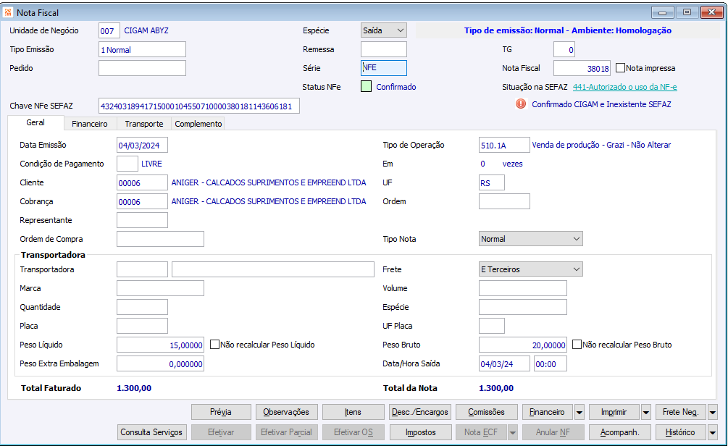Click the Desc./Encargos button

[x=419, y=412]
